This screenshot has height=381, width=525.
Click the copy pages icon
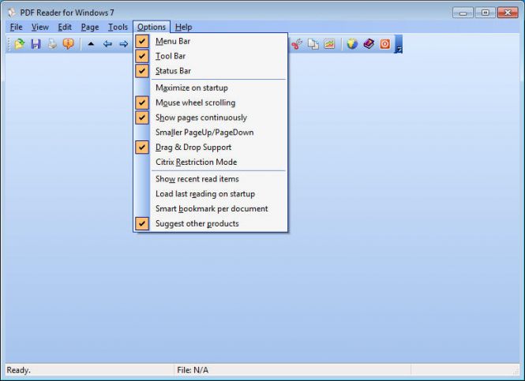click(313, 44)
